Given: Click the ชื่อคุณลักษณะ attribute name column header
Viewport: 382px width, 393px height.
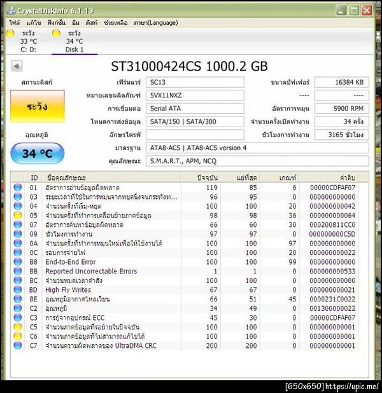Looking at the screenshot, I should pyautogui.click(x=111, y=177).
